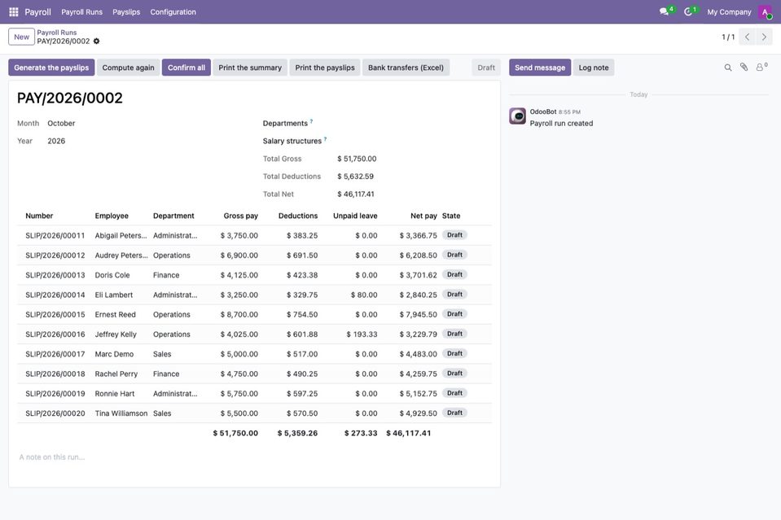This screenshot has height=520, width=781.
Task: Open the user avatar menu
Action: pos(765,12)
